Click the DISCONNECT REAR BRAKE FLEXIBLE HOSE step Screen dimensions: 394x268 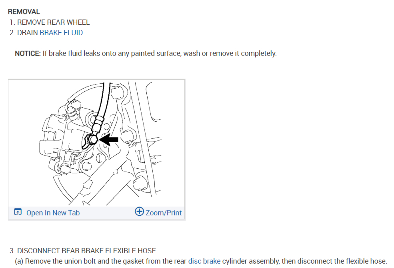pos(86,251)
